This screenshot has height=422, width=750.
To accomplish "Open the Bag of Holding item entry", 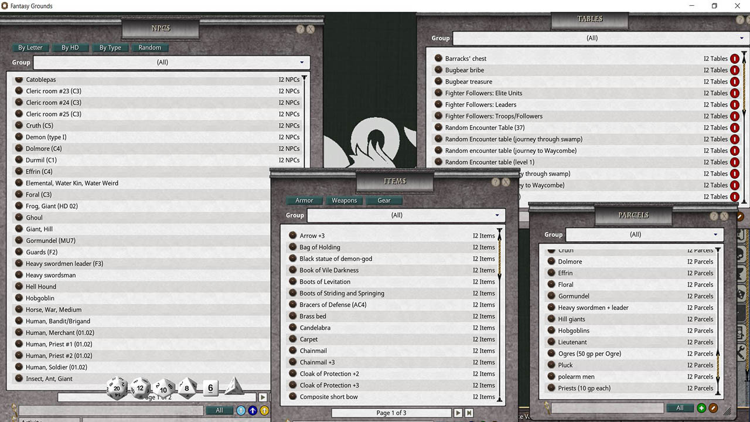I will 320,247.
